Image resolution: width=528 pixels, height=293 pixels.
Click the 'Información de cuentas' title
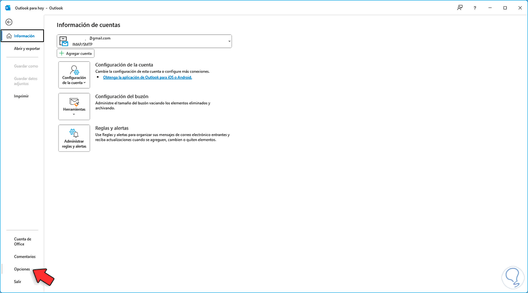tap(88, 25)
